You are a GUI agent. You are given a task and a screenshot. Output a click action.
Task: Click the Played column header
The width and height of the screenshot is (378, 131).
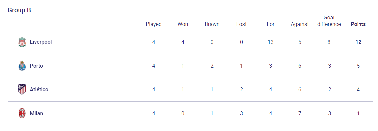[x=154, y=24]
